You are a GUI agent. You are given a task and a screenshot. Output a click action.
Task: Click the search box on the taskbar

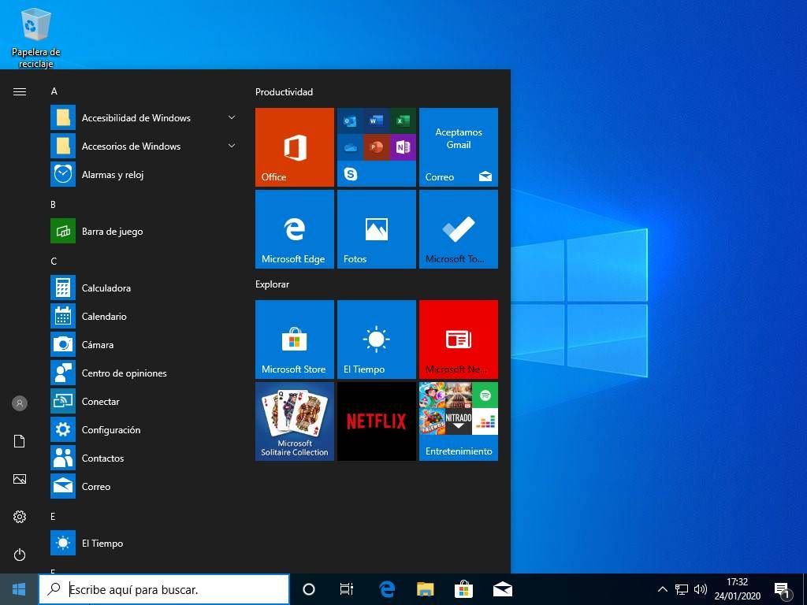pos(164,588)
